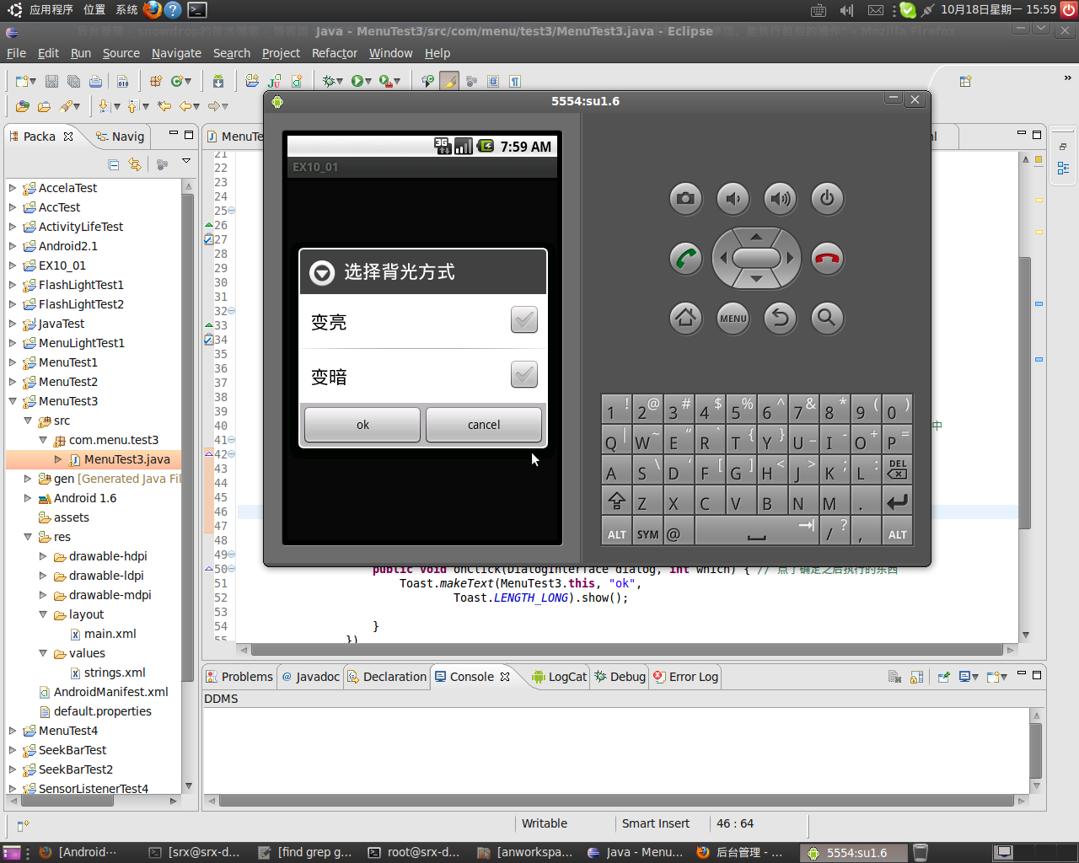Toggle the 变暗 checkbox
Viewport: 1079px width, 863px height.
(523, 375)
